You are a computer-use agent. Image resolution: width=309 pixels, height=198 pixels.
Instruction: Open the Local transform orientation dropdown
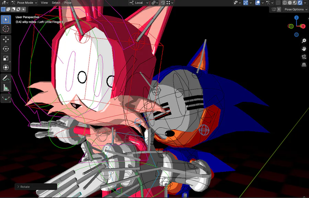click(139, 2)
